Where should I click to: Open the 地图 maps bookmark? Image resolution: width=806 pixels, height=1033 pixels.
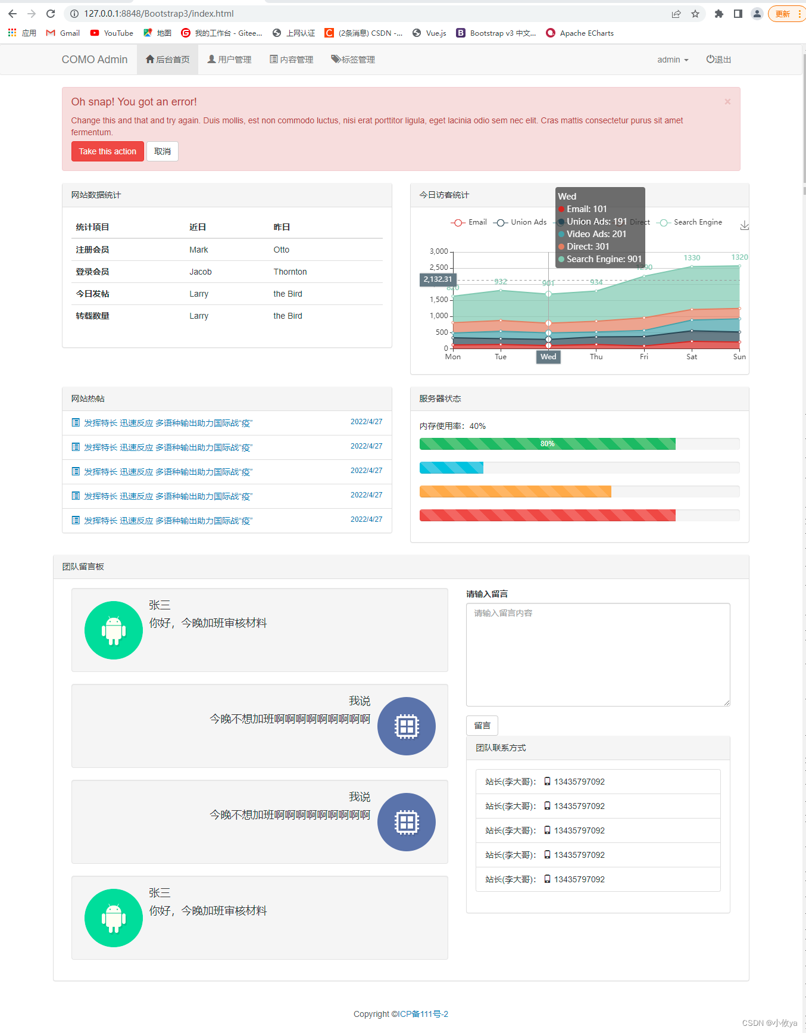[158, 33]
